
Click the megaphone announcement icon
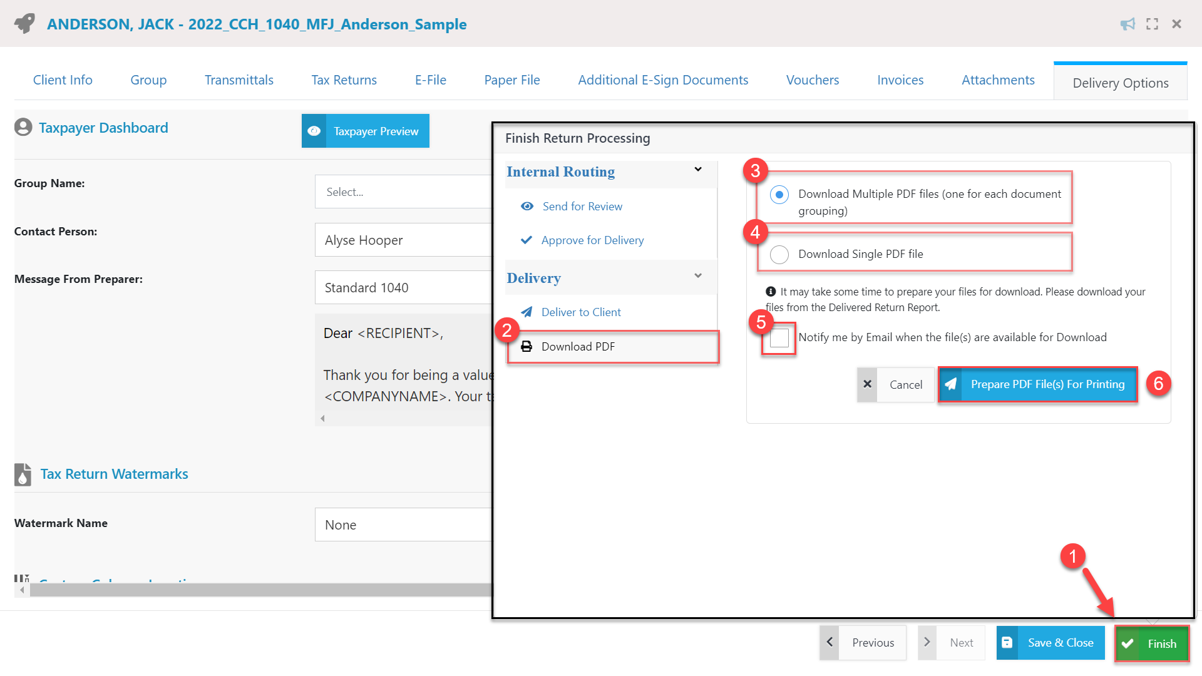[x=1128, y=24]
